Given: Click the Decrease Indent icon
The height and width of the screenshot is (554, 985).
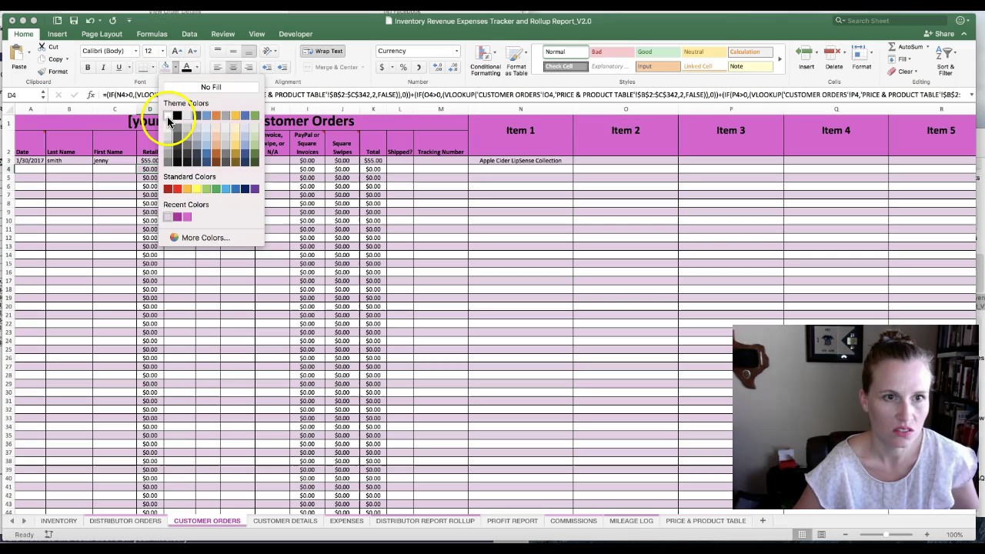Looking at the screenshot, I should click(x=267, y=68).
